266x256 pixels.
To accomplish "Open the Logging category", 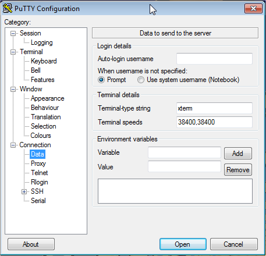I will 42,42.
